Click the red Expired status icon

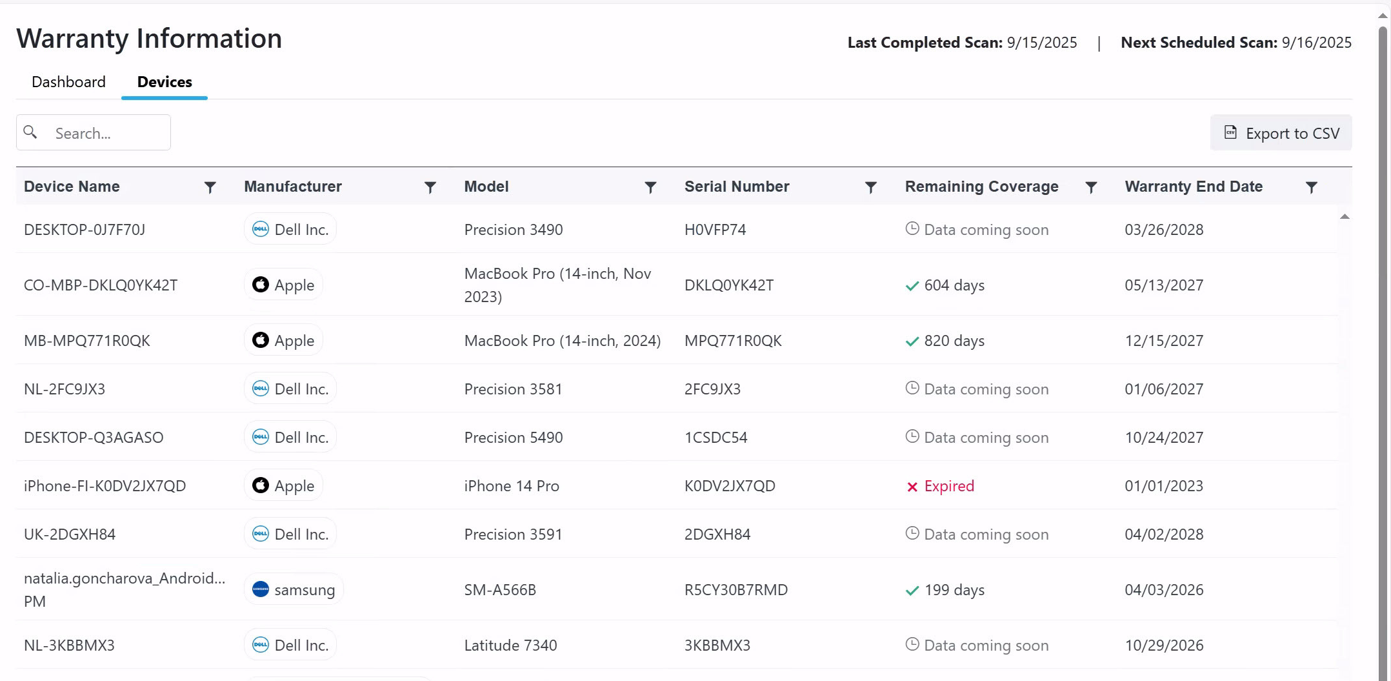click(x=912, y=487)
